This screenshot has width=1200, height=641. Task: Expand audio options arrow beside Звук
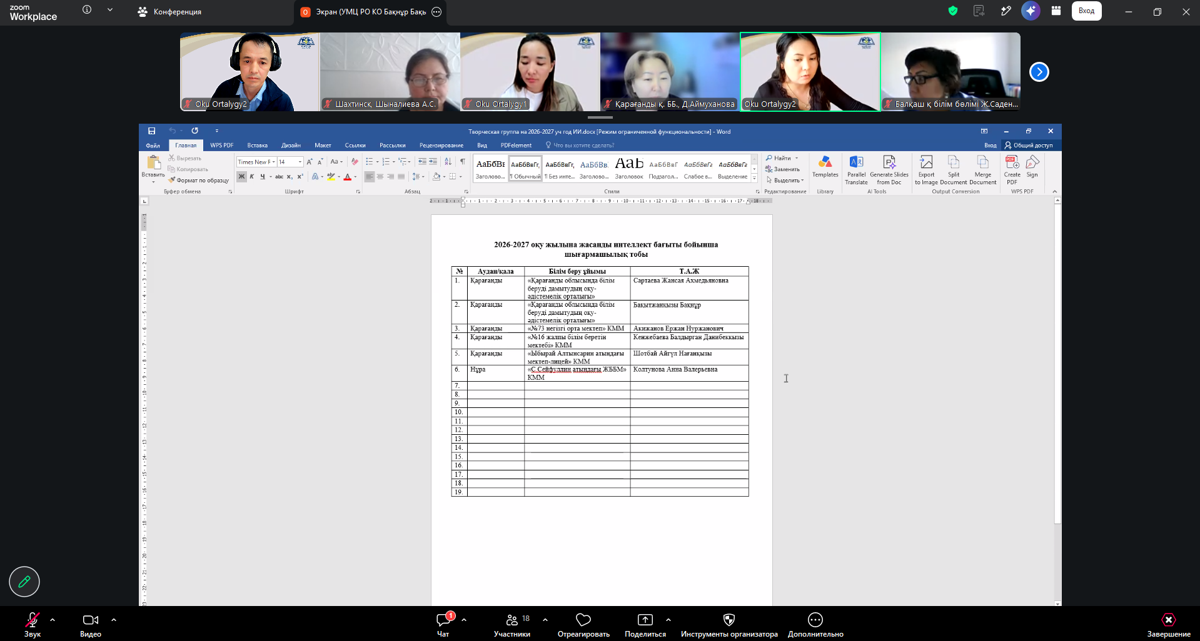tap(53, 620)
